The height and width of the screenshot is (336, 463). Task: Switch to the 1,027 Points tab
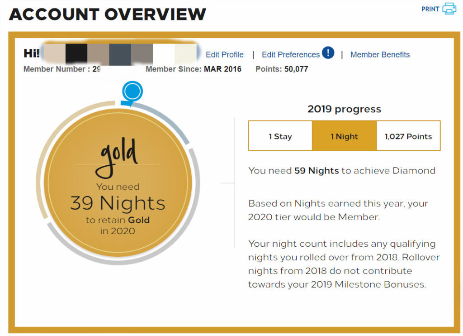click(408, 136)
